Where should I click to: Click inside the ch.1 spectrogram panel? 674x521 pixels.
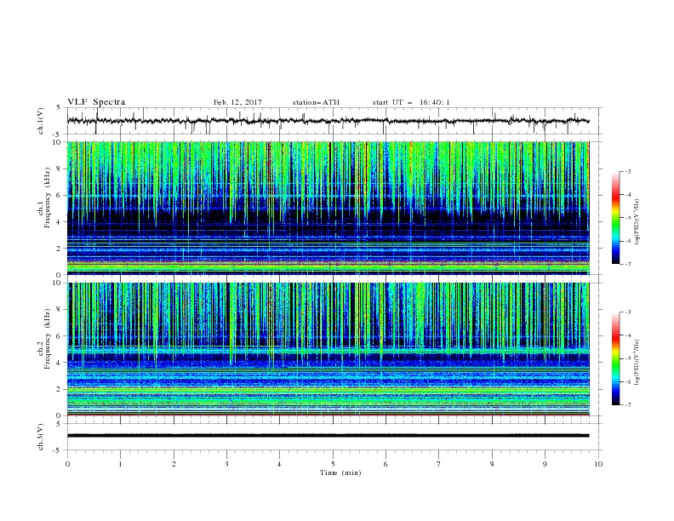[328, 208]
